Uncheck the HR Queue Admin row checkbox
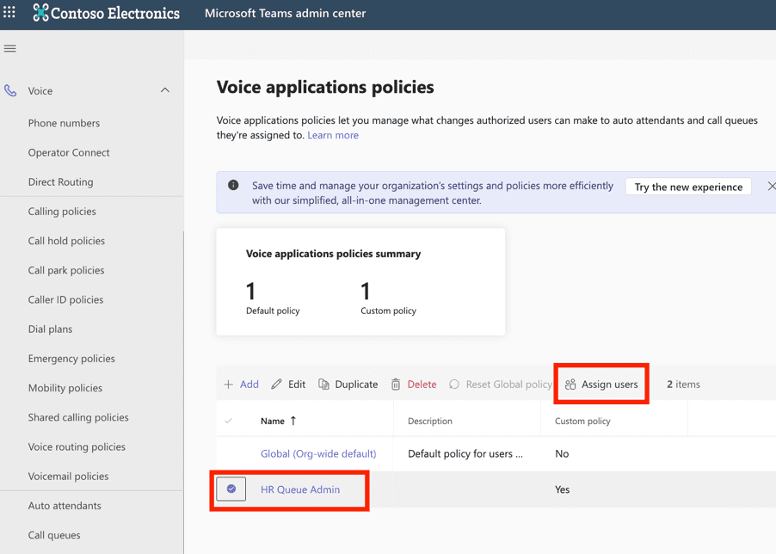 pyautogui.click(x=231, y=489)
